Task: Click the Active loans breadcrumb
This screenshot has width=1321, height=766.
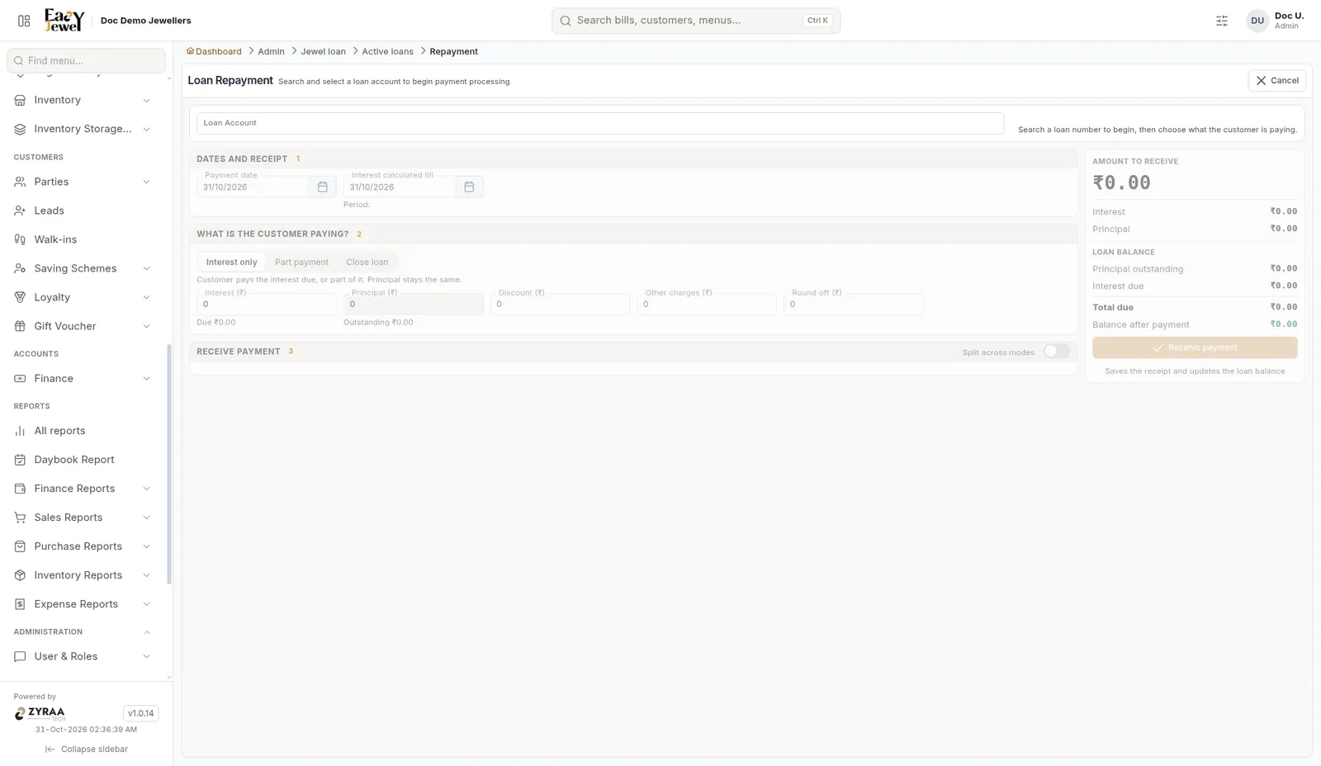Action: pos(387,51)
